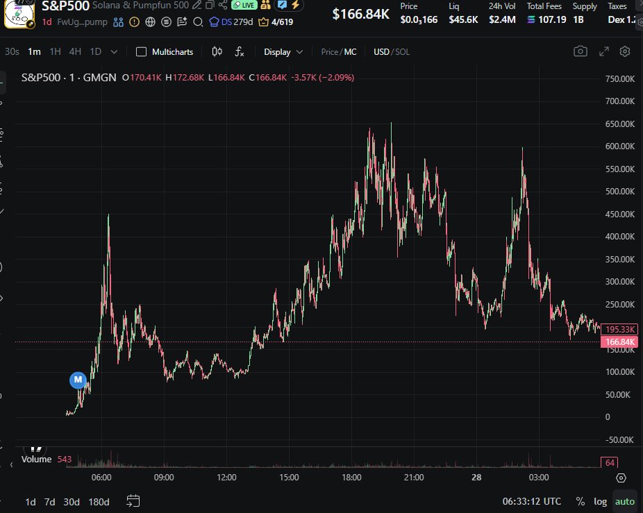Click the Volume 543 indicator label
This screenshot has height=513, width=643.
tap(47, 459)
